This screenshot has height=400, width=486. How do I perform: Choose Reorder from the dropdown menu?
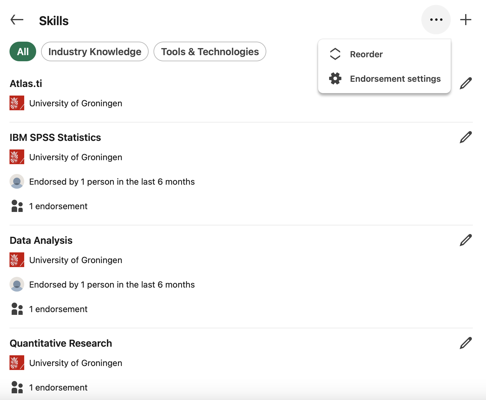[x=384, y=54]
